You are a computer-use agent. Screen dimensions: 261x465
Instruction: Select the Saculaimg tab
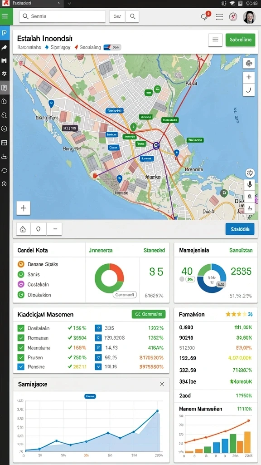tap(87, 47)
